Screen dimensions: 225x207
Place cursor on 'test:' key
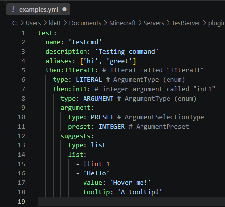[47, 33]
